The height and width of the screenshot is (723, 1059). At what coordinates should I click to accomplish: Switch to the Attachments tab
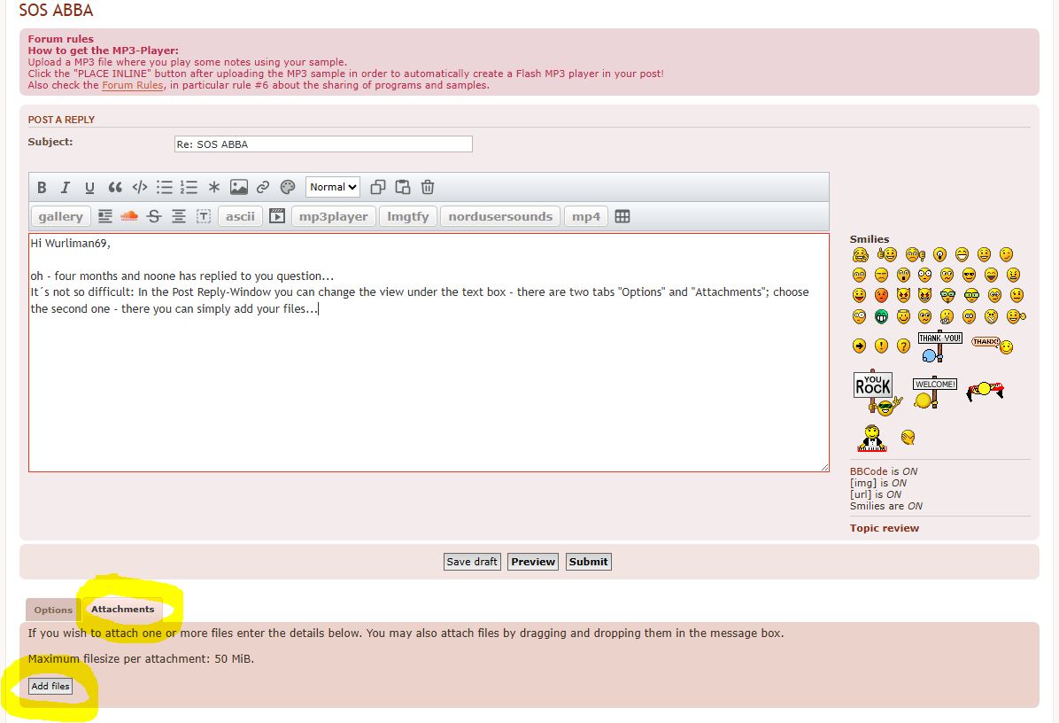tap(122, 609)
